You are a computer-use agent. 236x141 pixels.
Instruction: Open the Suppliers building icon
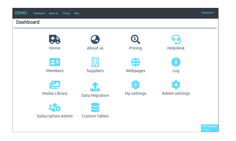tap(95, 62)
